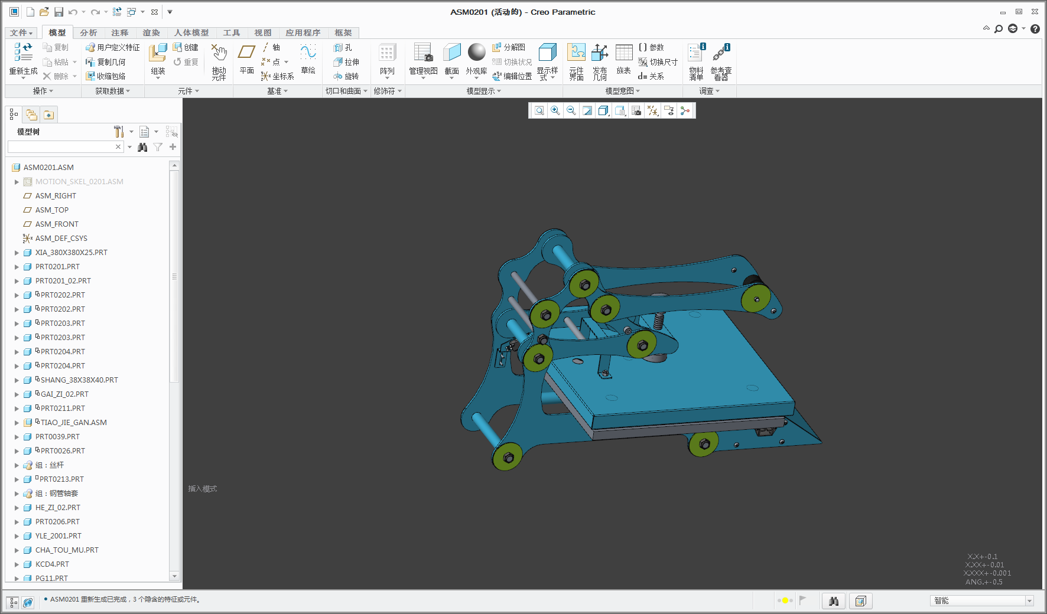Click the 参数 parameters button

[651, 47]
